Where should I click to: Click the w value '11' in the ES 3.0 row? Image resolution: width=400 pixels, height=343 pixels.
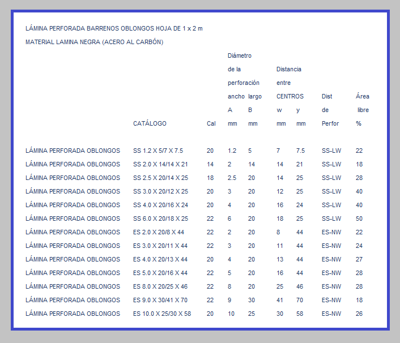pos(280,246)
